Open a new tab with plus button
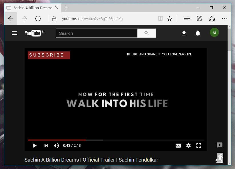This screenshot has height=169, width=235. (x=66, y=8)
